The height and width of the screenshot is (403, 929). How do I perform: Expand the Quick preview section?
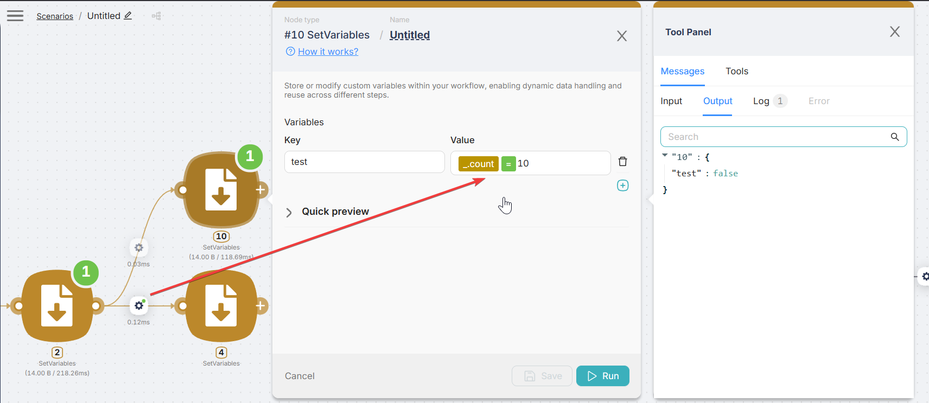[289, 212]
